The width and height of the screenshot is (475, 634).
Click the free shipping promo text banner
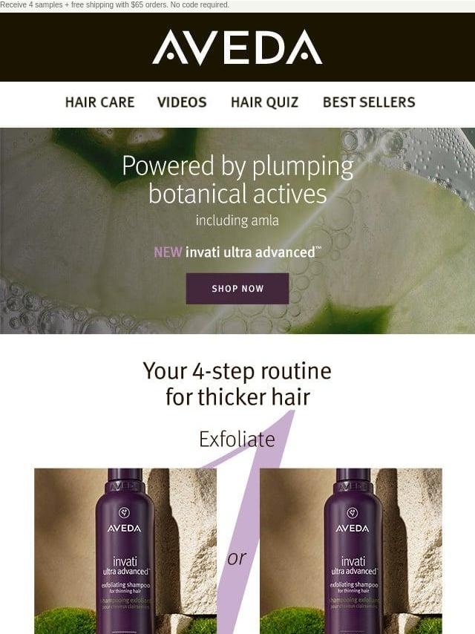pos(115,5)
